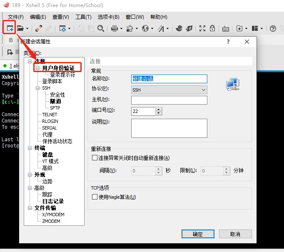Open the 文件(F) menu
Image resolution: width=284 pixels, height=252 pixels.
point(16,17)
